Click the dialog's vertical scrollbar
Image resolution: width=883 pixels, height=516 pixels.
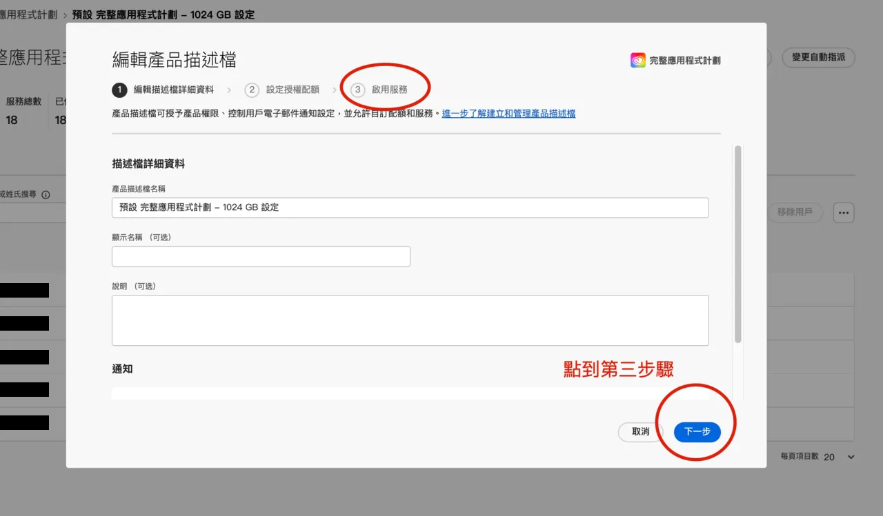click(x=738, y=244)
